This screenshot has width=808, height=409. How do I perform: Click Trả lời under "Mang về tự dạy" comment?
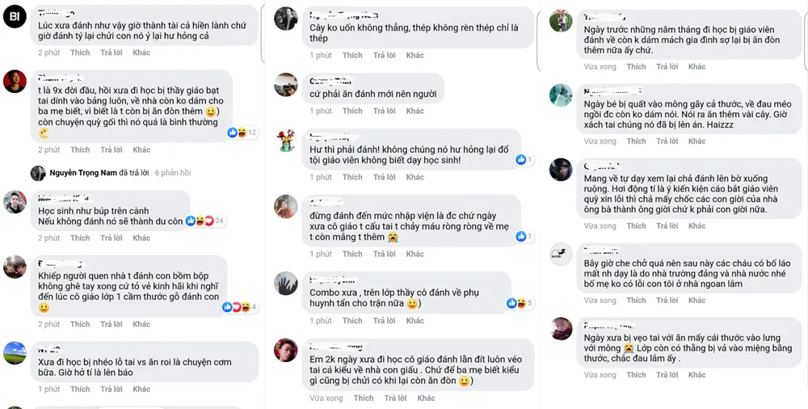point(667,226)
